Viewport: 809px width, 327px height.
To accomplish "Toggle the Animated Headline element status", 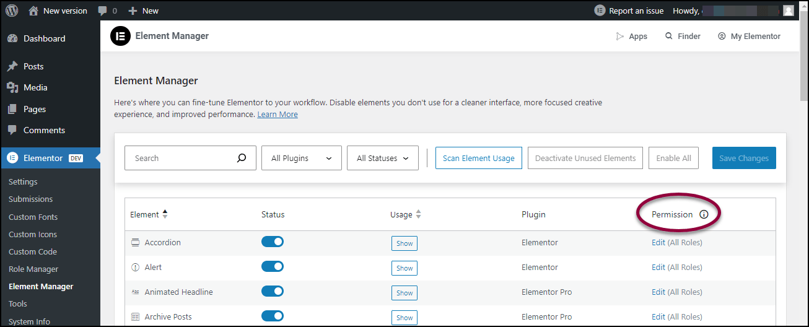I will [x=273, y=291].
